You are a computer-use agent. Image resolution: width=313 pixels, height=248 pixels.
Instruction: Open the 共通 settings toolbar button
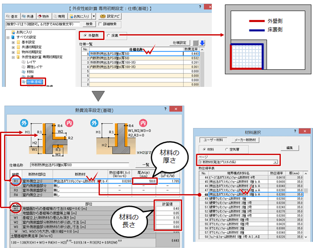tap(28, 16)
